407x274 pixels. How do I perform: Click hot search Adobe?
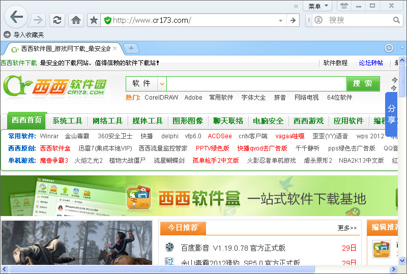click(193, 98)
